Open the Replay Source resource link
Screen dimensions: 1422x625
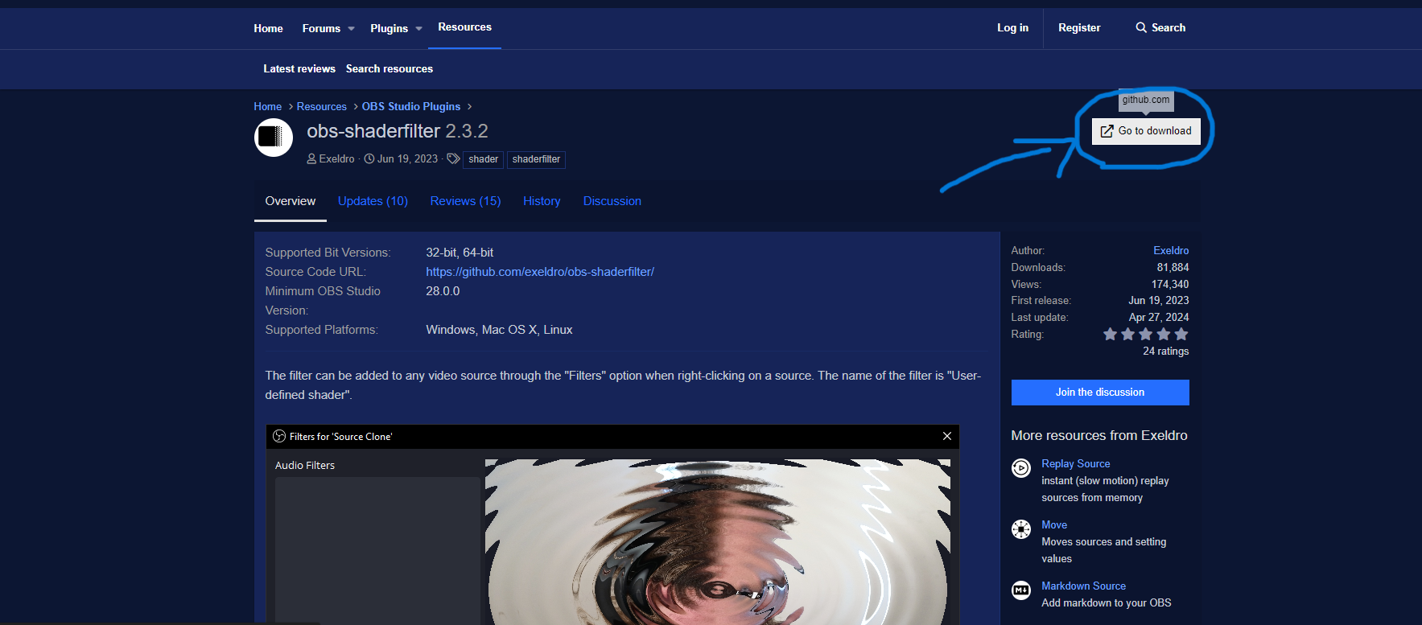click(x=1075, y=464)
